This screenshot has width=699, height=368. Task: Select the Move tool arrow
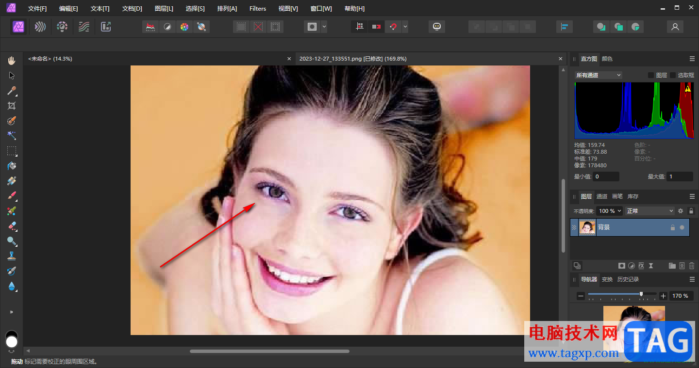tap(12, 76)
